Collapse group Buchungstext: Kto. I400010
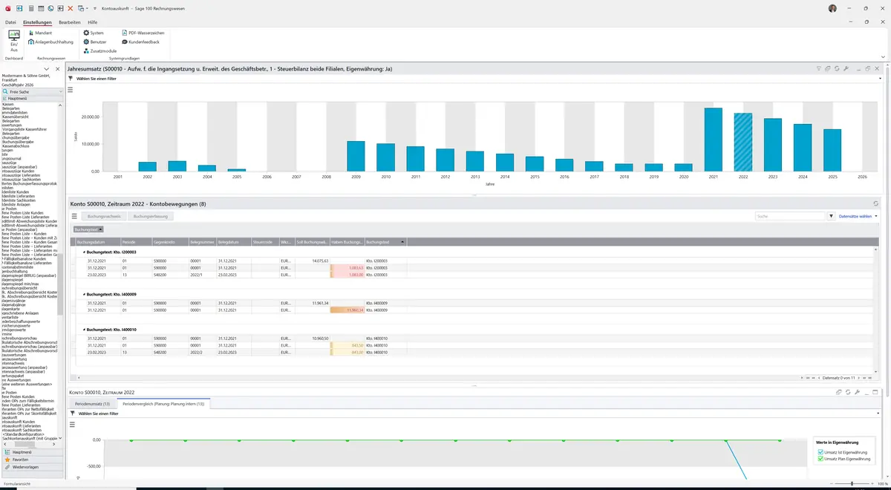Screen dimensions: 891x490 coord(83,329)
